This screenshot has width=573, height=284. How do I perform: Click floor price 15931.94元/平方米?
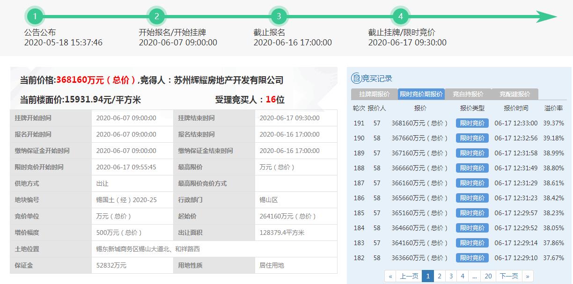pyautogui.click(x=103, y=100)
